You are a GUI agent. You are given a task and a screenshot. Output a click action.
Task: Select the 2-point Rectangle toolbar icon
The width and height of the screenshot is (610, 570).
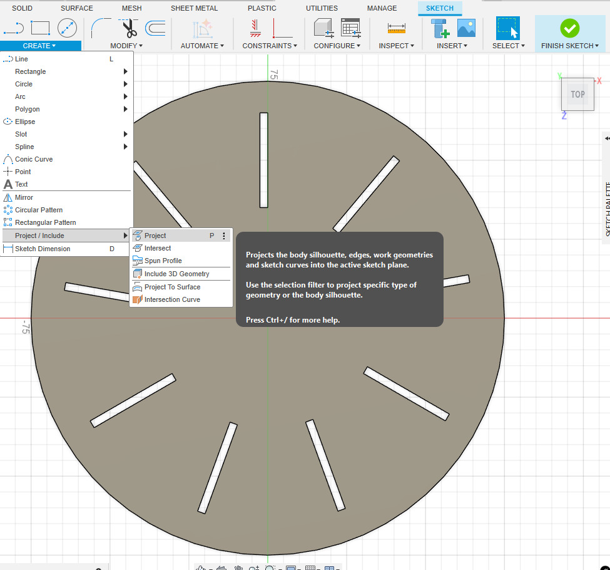click(x=41, y=28)
